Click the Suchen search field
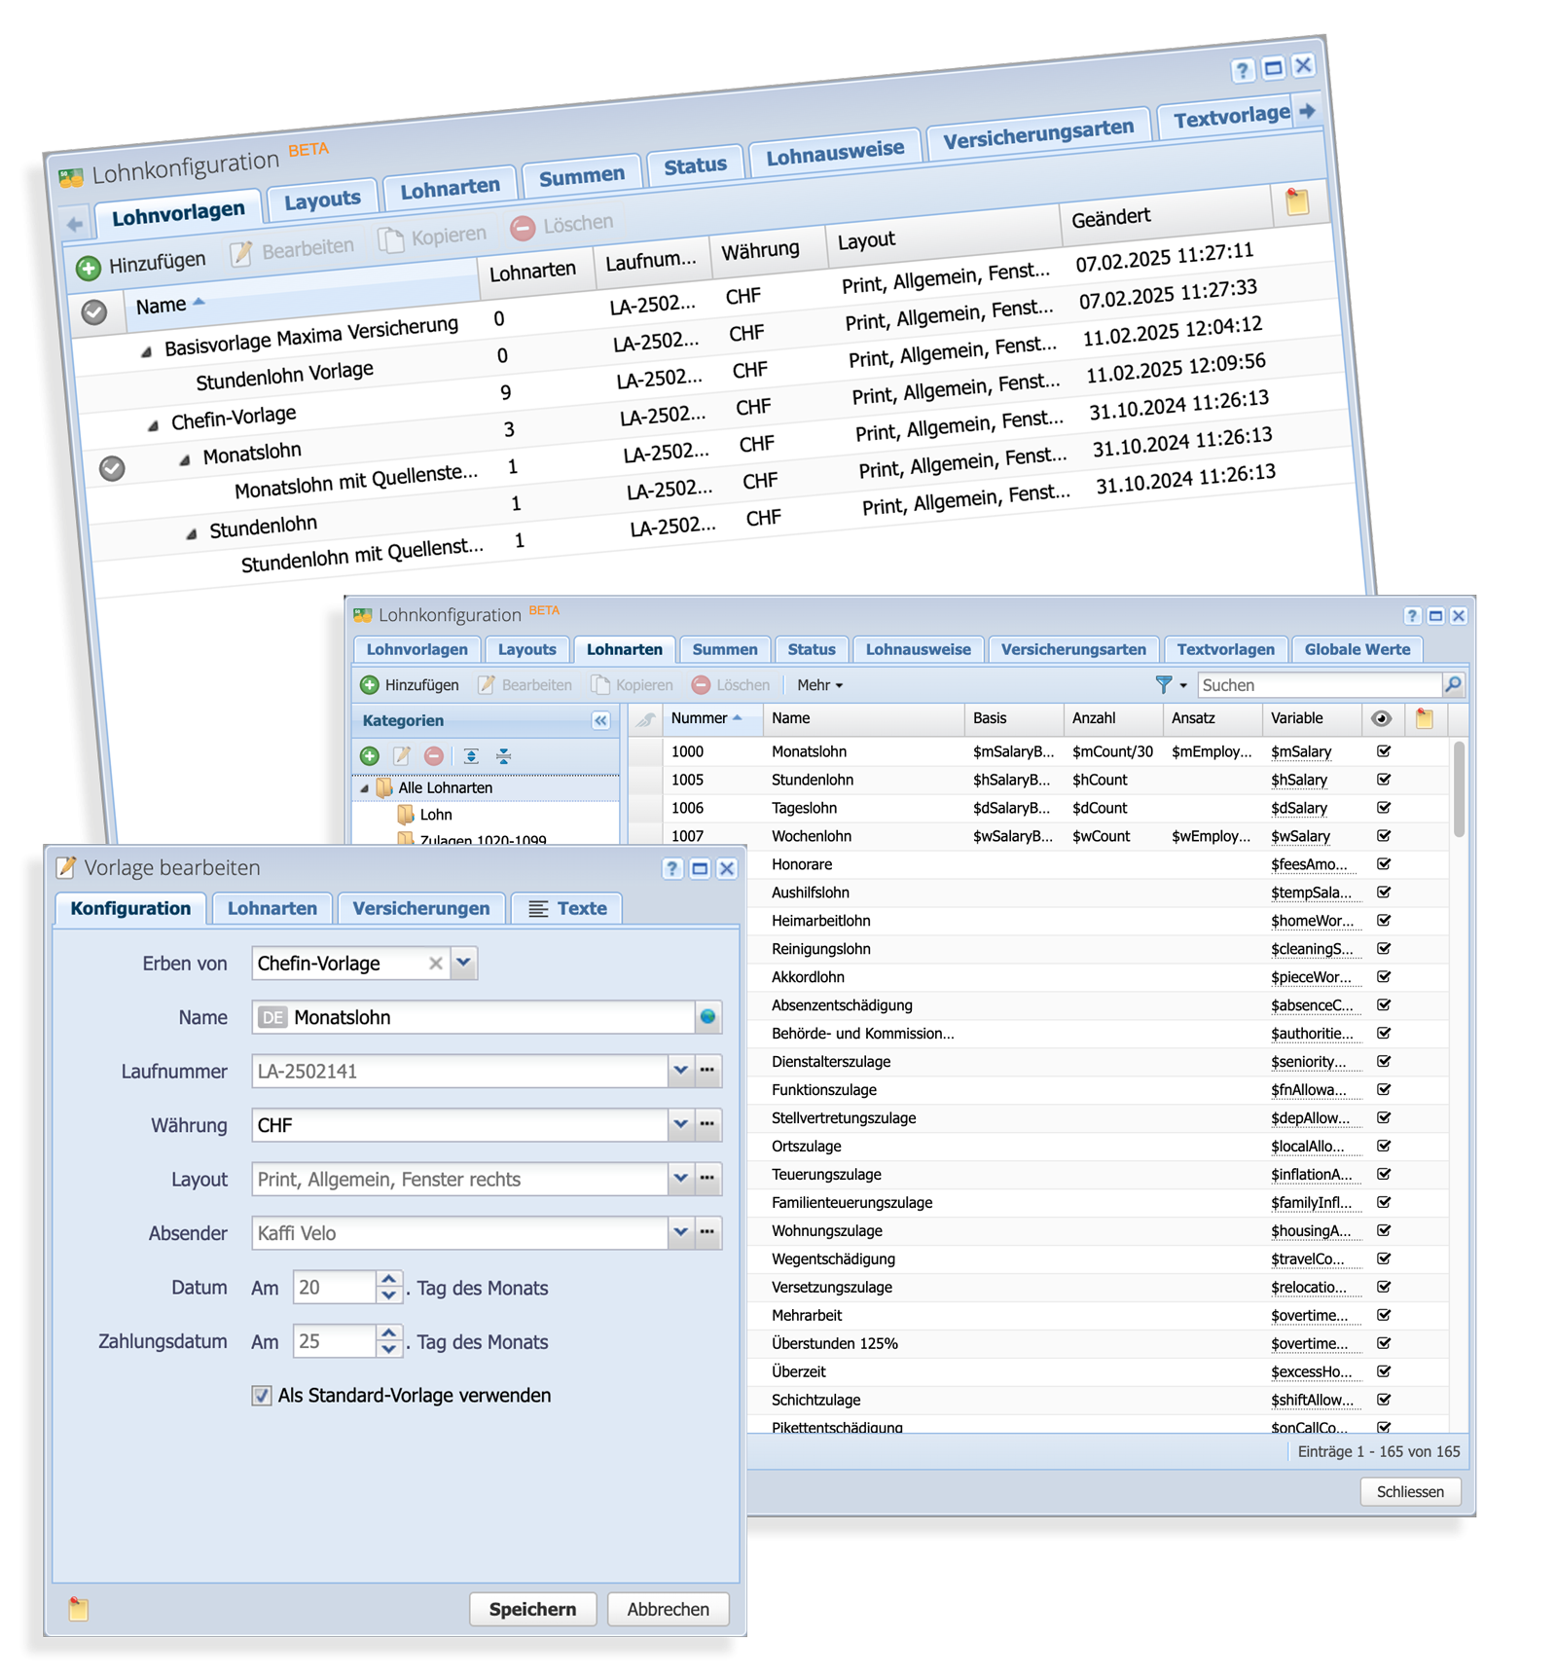This screenshot has width=1557, height=1678. point(1319,685)
